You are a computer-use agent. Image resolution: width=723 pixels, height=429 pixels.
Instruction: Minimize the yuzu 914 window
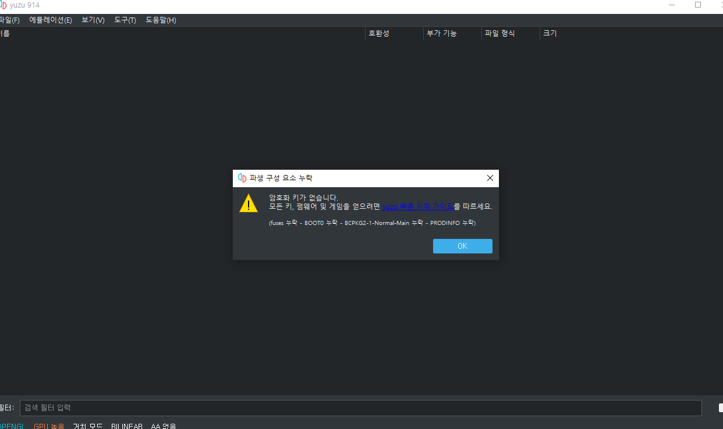(672, 5)
